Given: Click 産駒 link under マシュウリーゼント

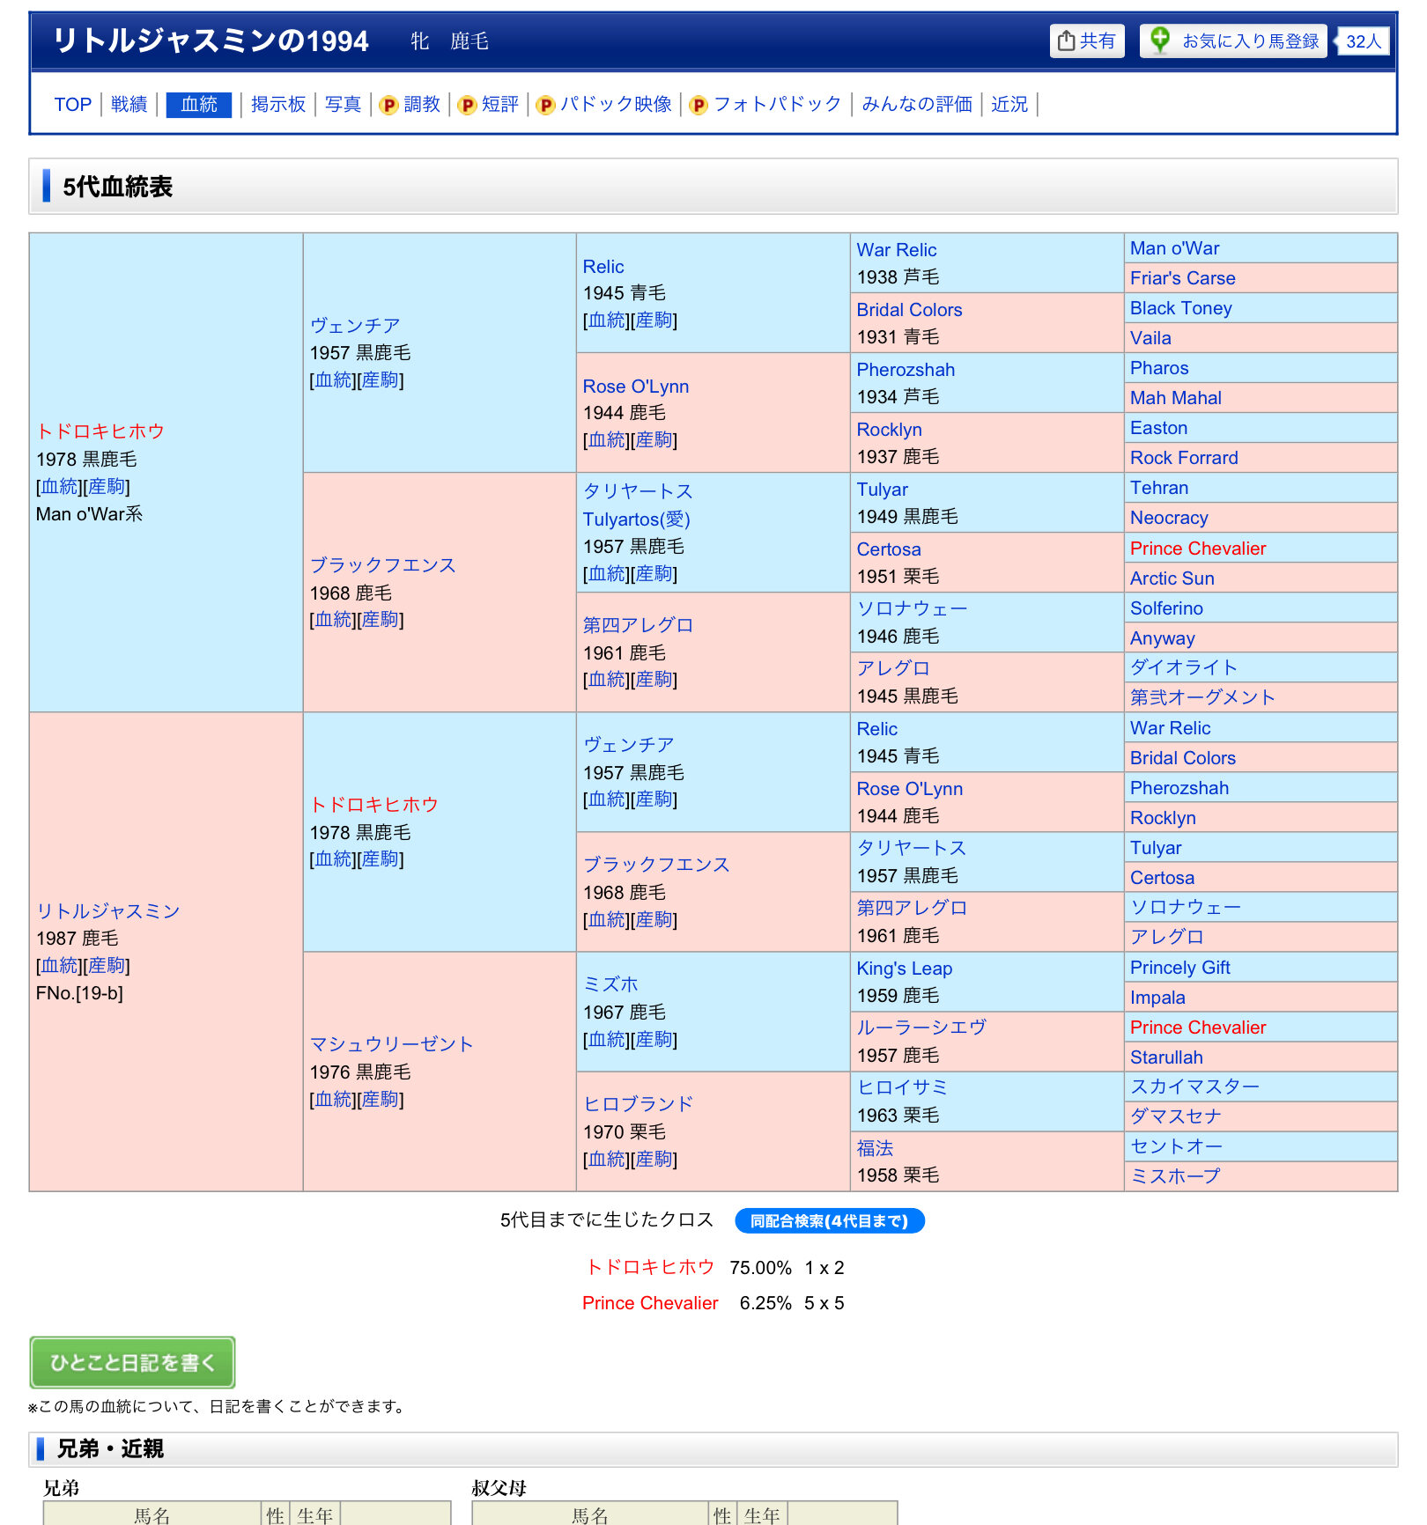Looking at the screenshot, I should pyautogui.click(x=381, y=1100).
